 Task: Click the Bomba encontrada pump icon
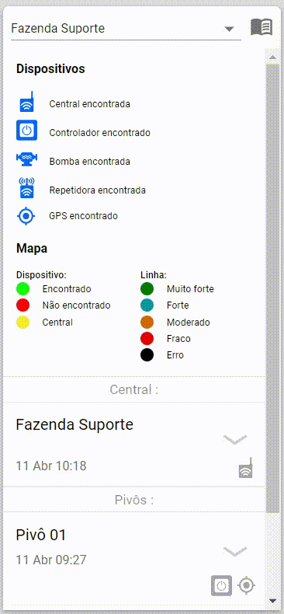26,159
